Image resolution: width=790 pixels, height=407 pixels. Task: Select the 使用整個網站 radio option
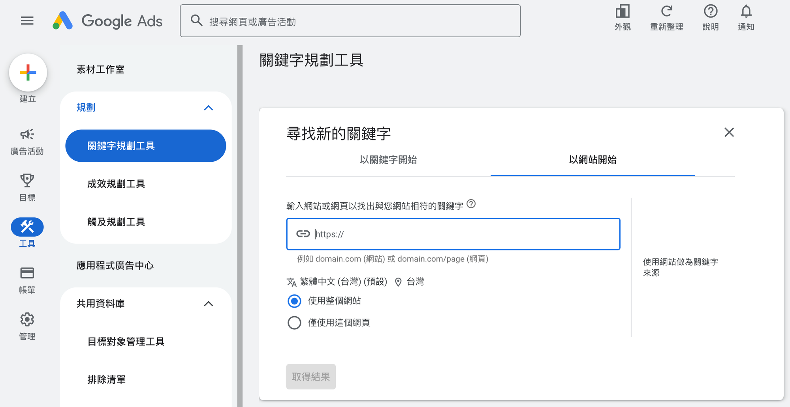pos(294,301)
